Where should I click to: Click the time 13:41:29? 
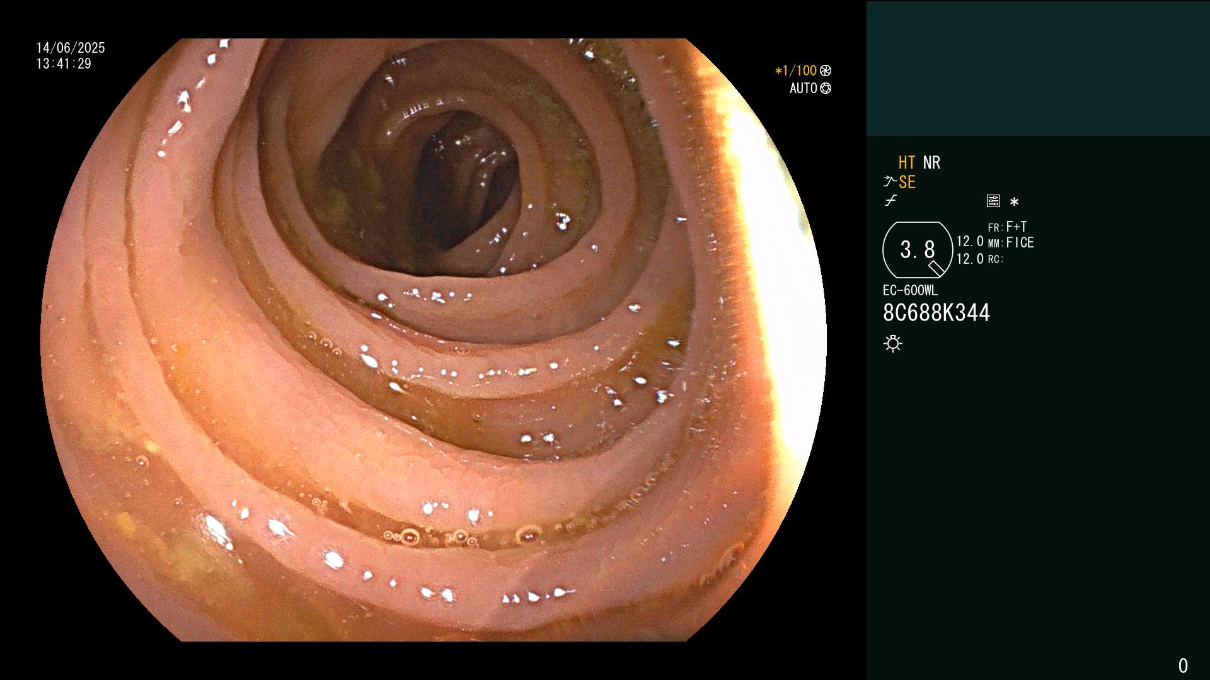tap(64, 64)
